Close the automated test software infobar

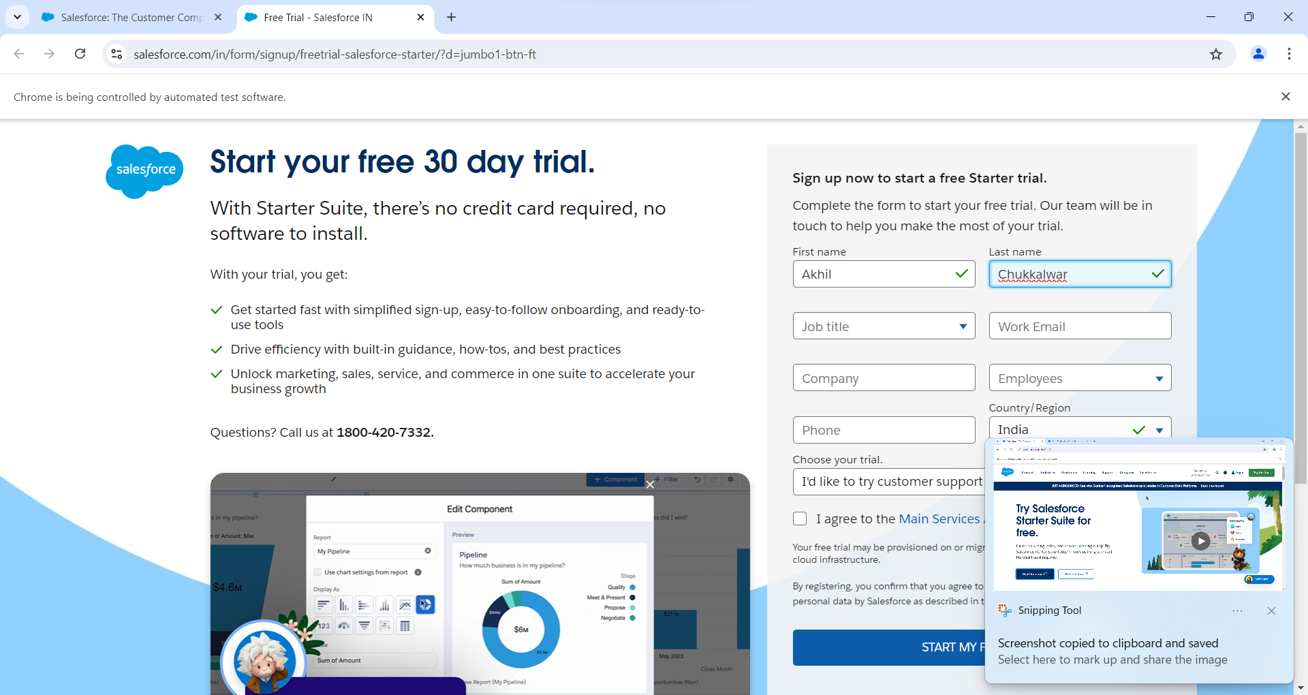[1286, 97]
